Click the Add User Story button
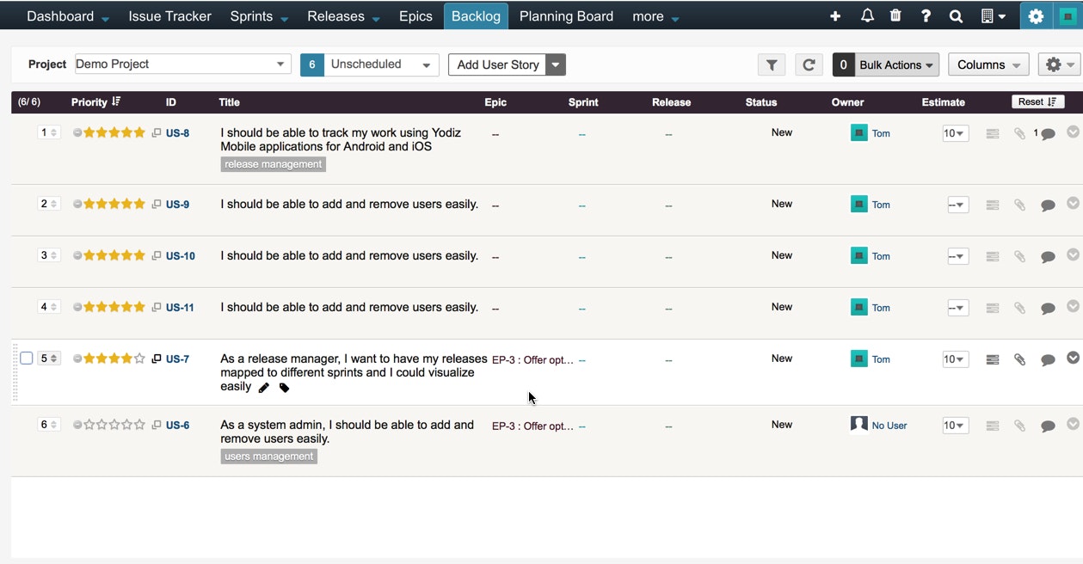The height and width of the screenshot is (564, 1083). 497,64
